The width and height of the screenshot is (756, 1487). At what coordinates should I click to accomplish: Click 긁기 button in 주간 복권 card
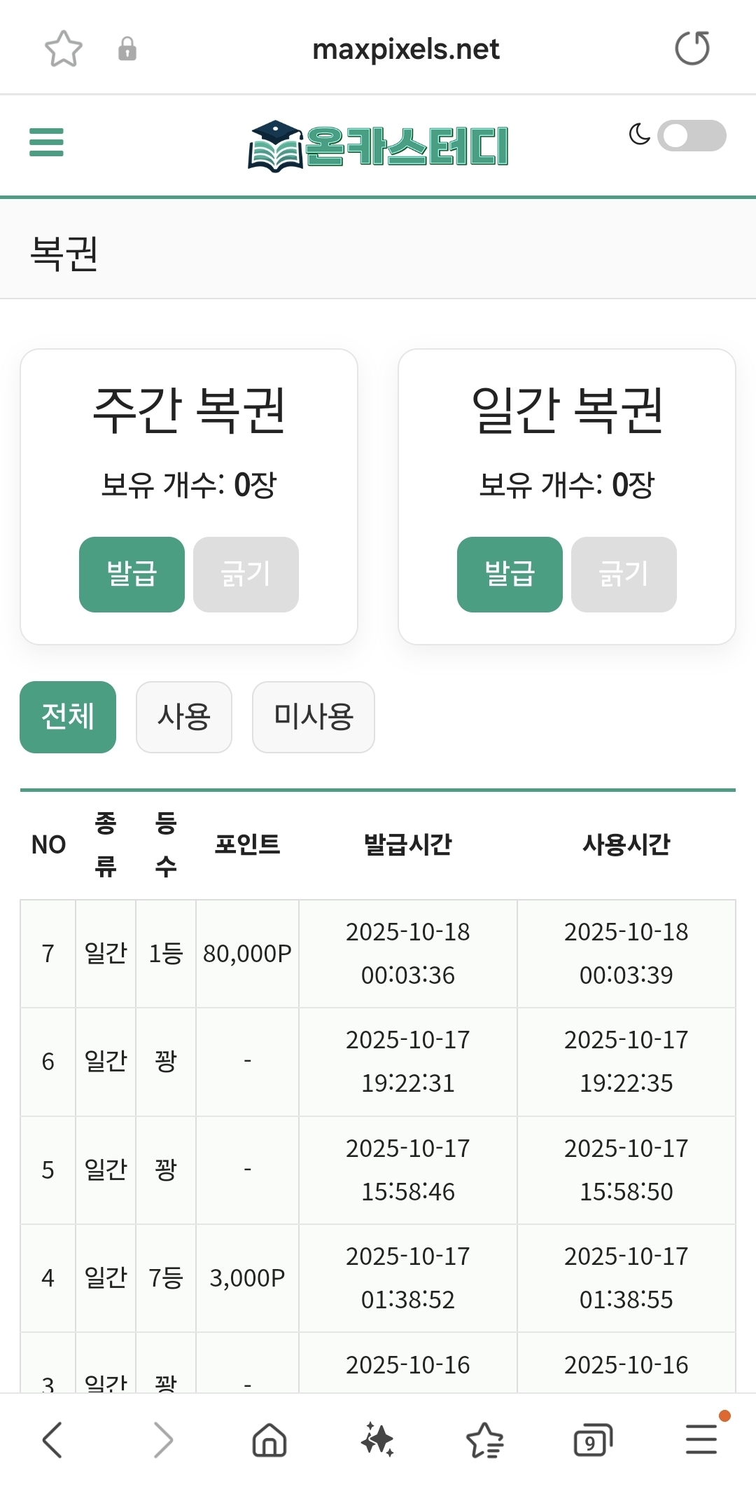tap(246, 575)
